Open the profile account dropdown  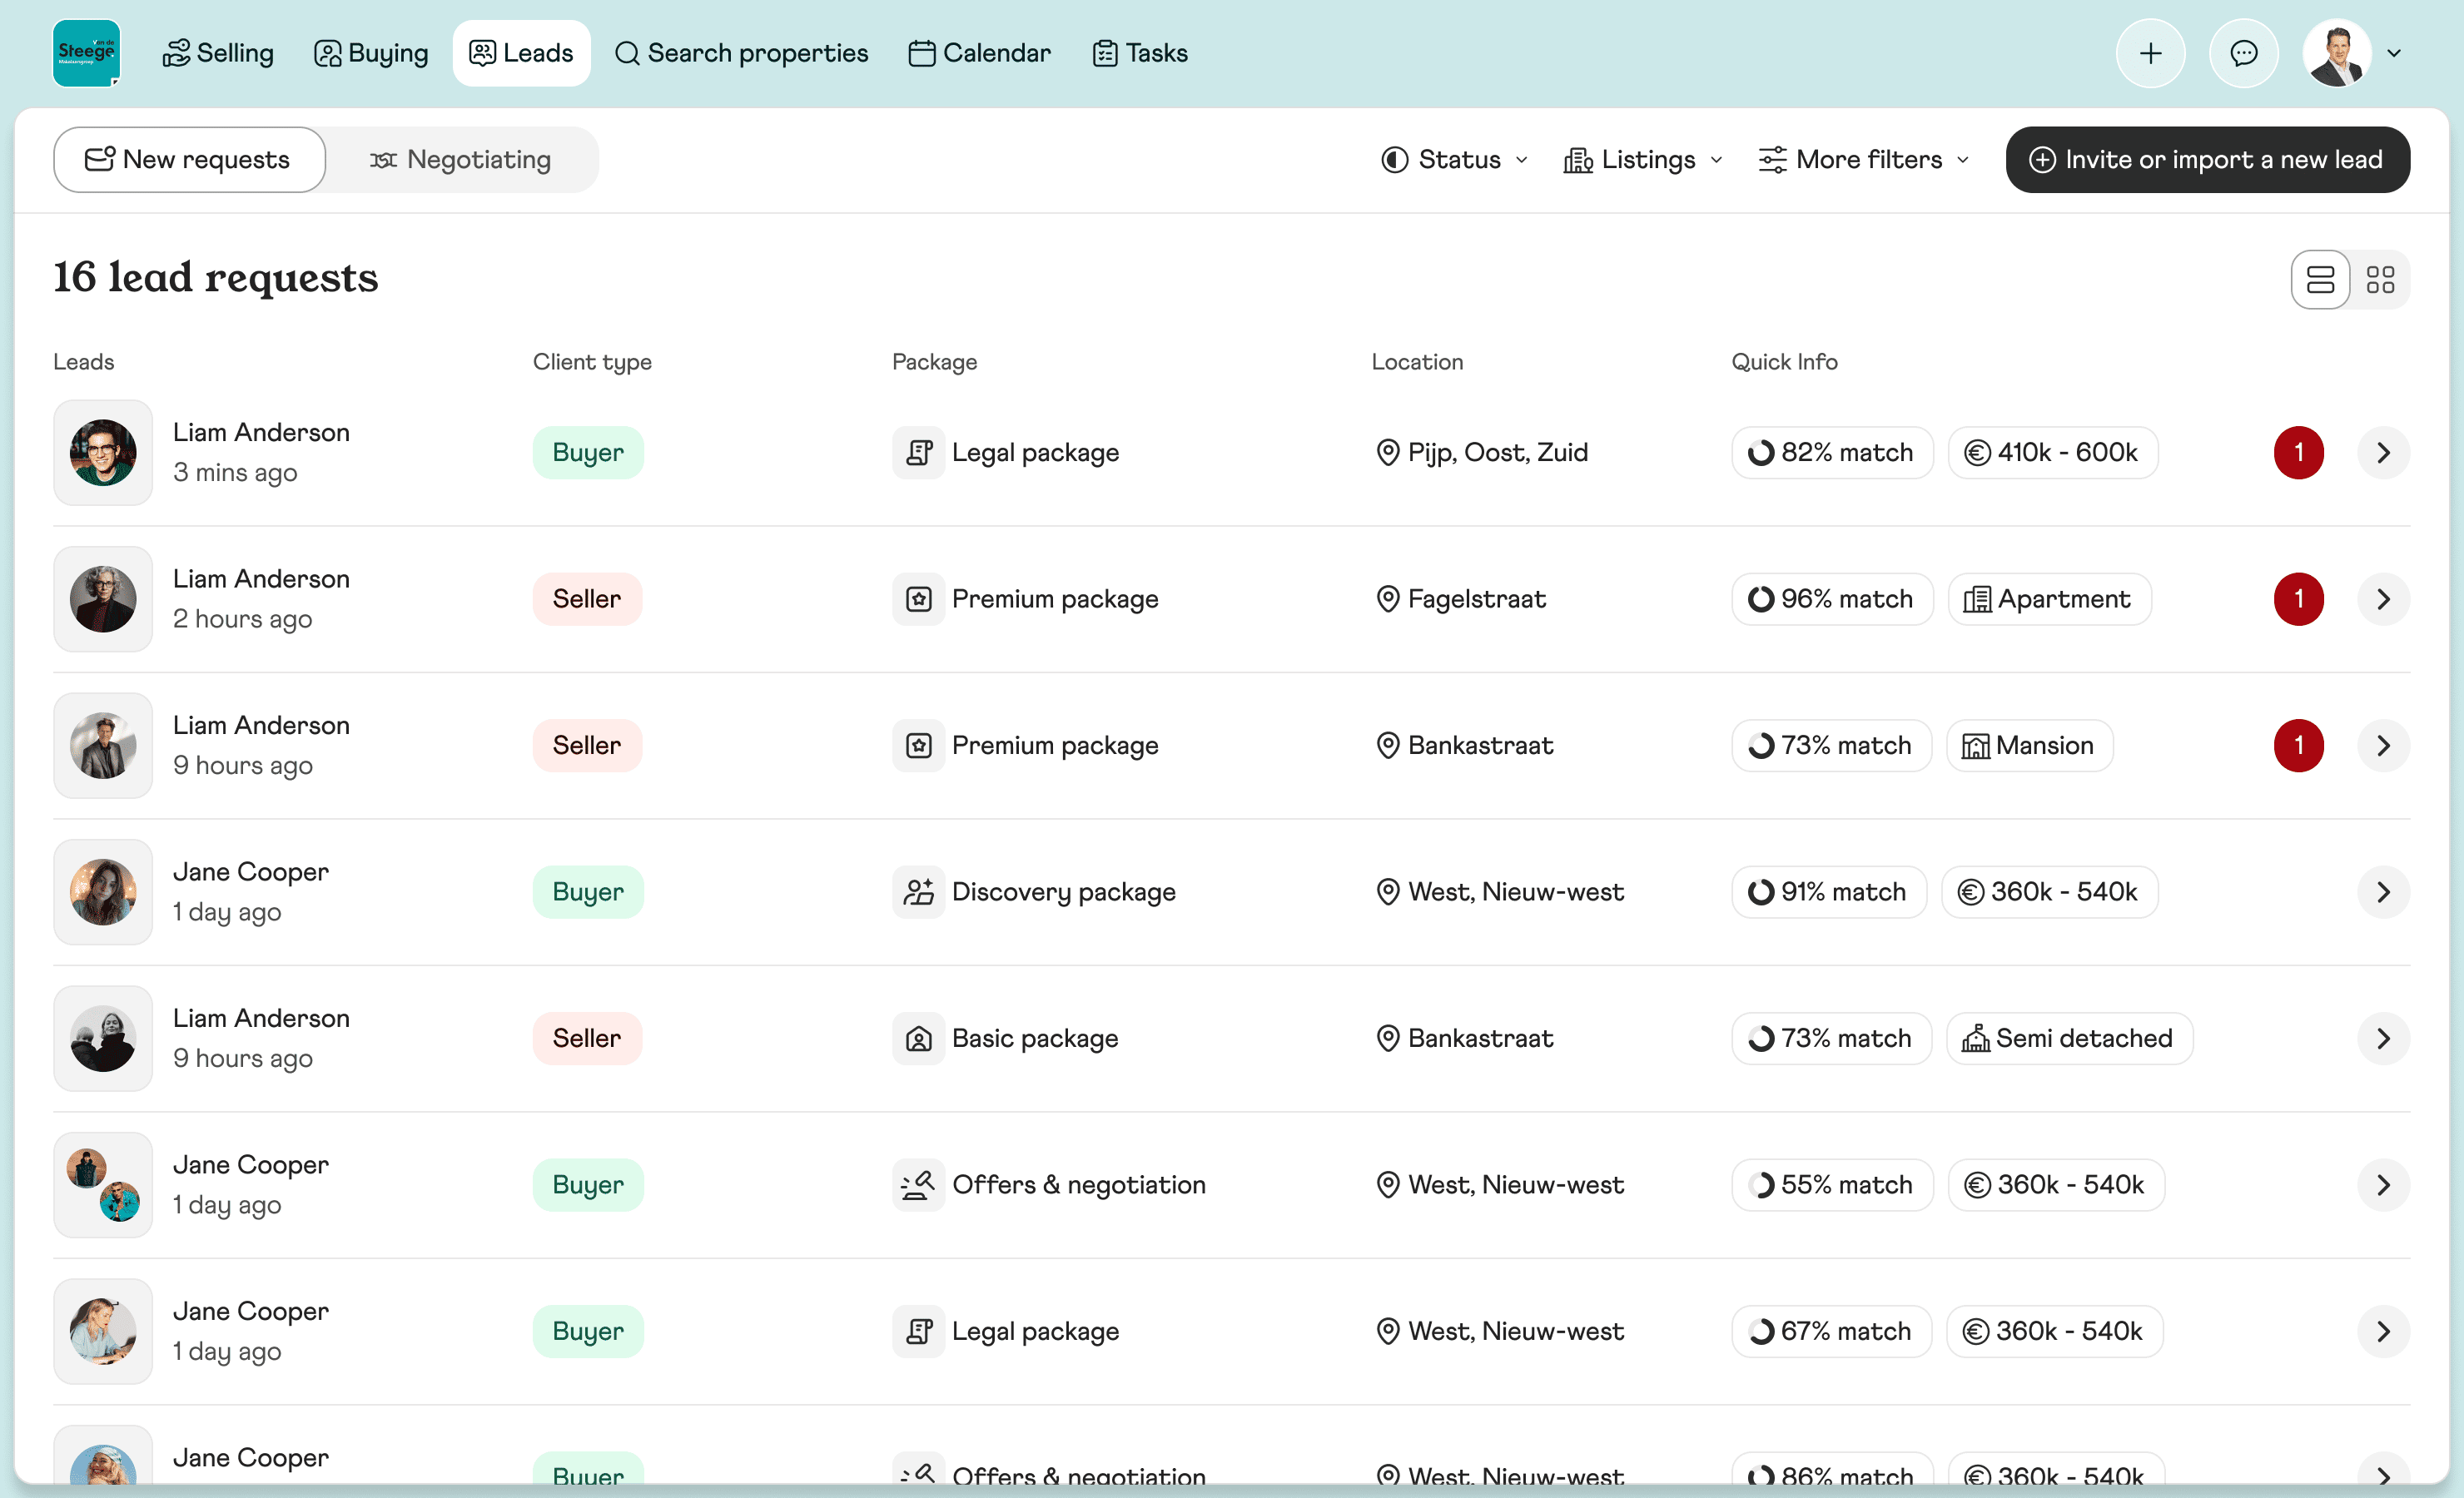[2356, 53]
